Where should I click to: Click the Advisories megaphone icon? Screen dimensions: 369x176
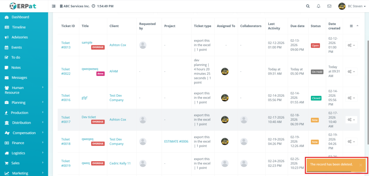pyautogui.click(x=6, y=37)
